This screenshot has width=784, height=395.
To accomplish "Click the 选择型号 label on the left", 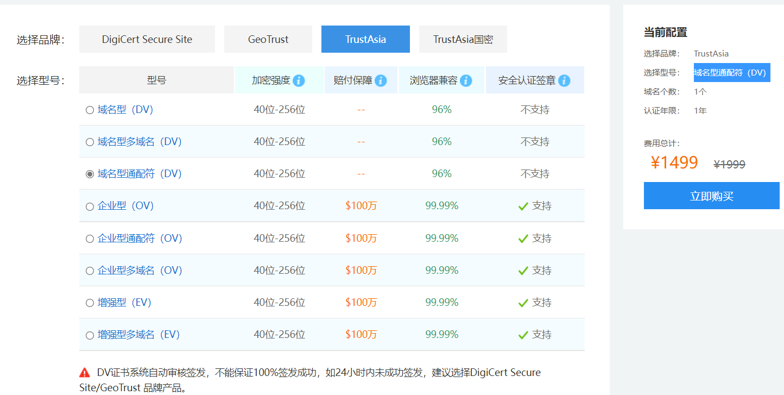I will coord(41,81).
